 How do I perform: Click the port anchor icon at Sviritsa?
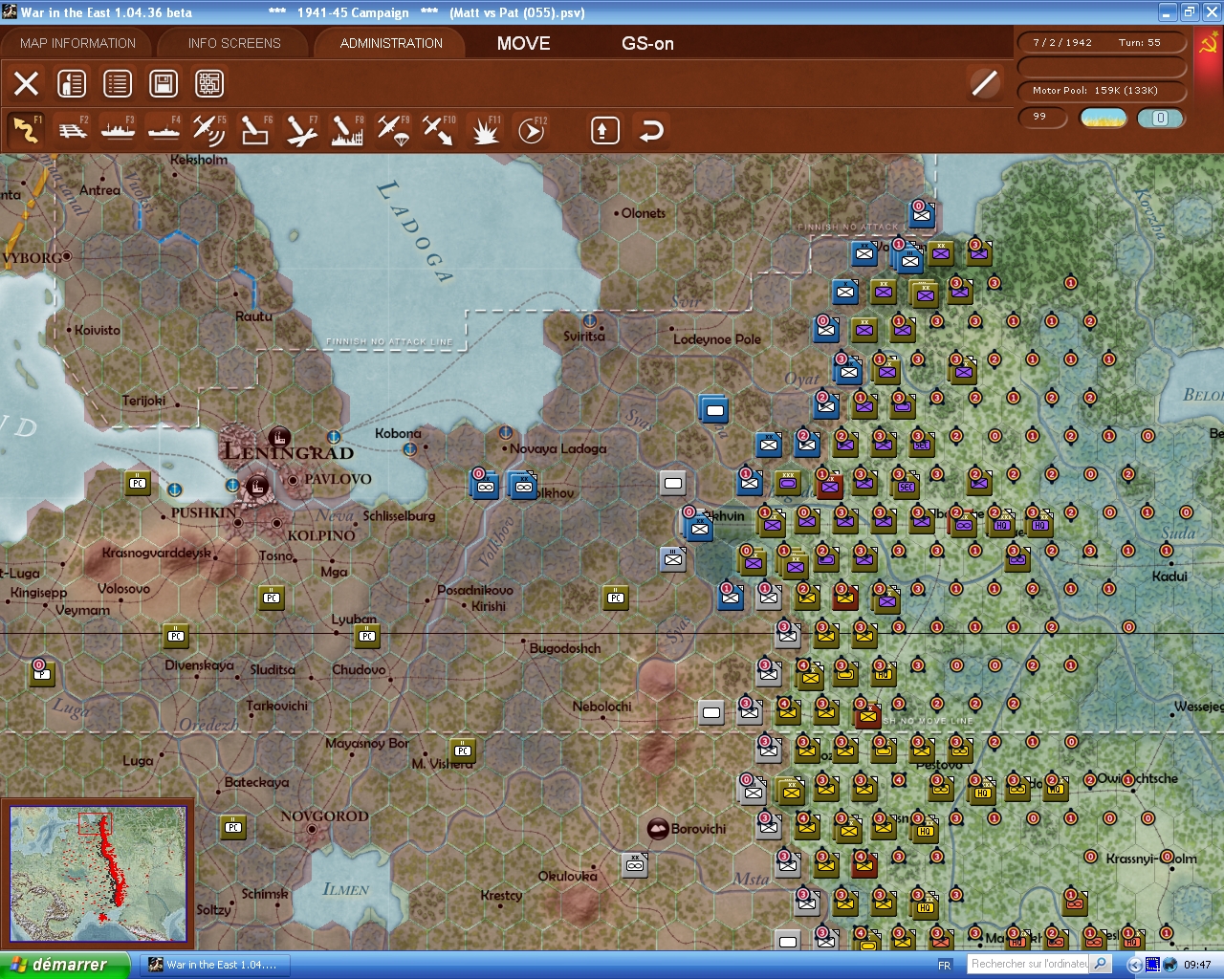coord(590,320)
